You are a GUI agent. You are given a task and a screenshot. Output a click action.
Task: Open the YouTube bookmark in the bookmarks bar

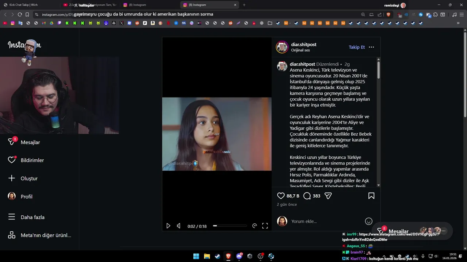point(5,23)
